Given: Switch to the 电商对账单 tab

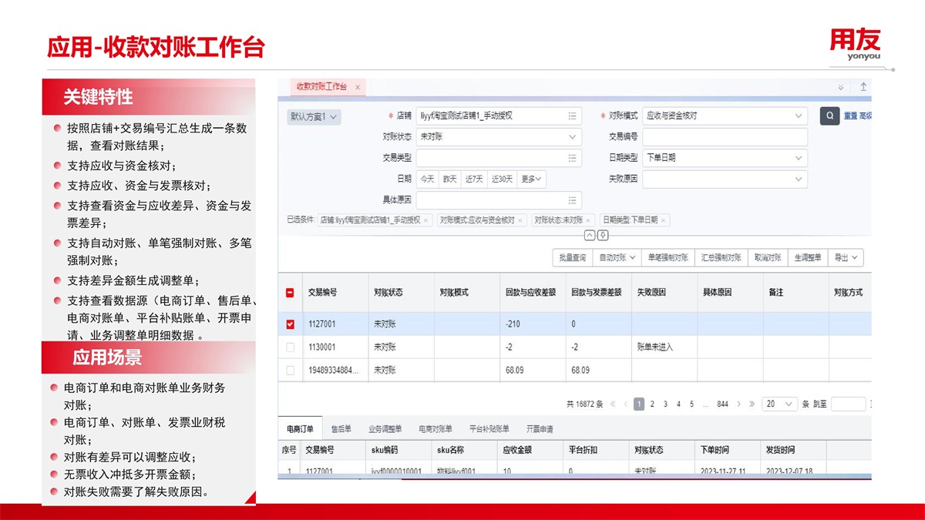Looking at the screenshot, I should [x=435, y=429].
